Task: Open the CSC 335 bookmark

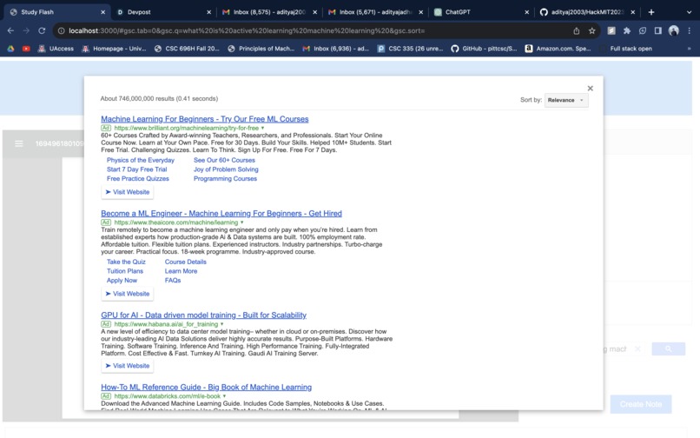Action: (410, 49)
